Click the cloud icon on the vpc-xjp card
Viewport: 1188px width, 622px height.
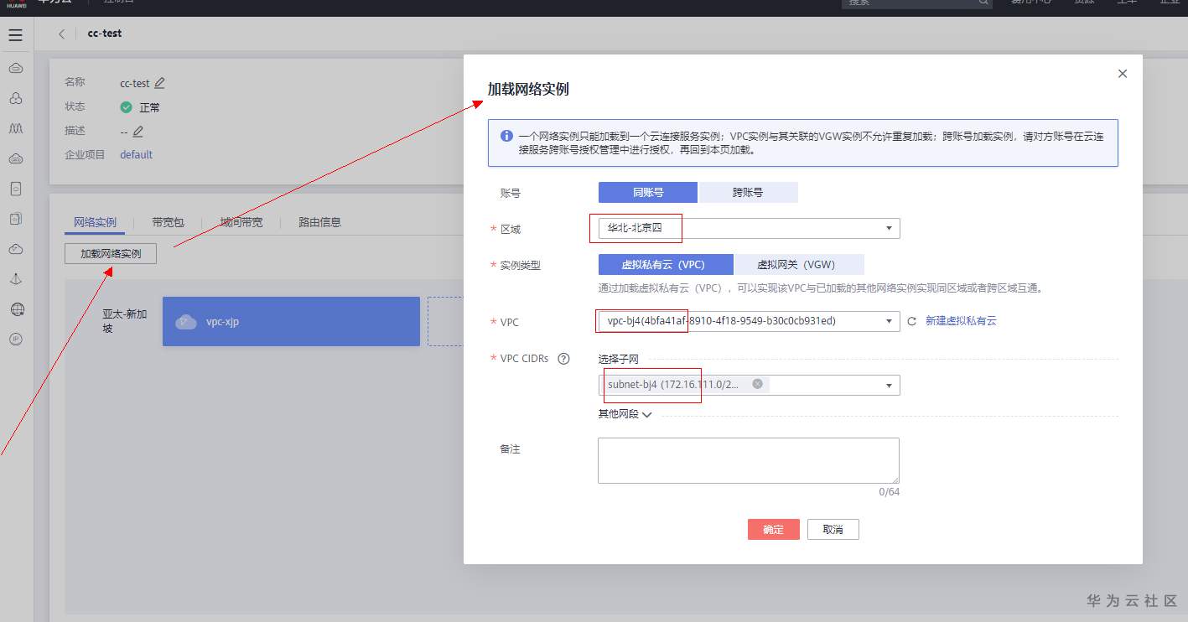[185, 321]
